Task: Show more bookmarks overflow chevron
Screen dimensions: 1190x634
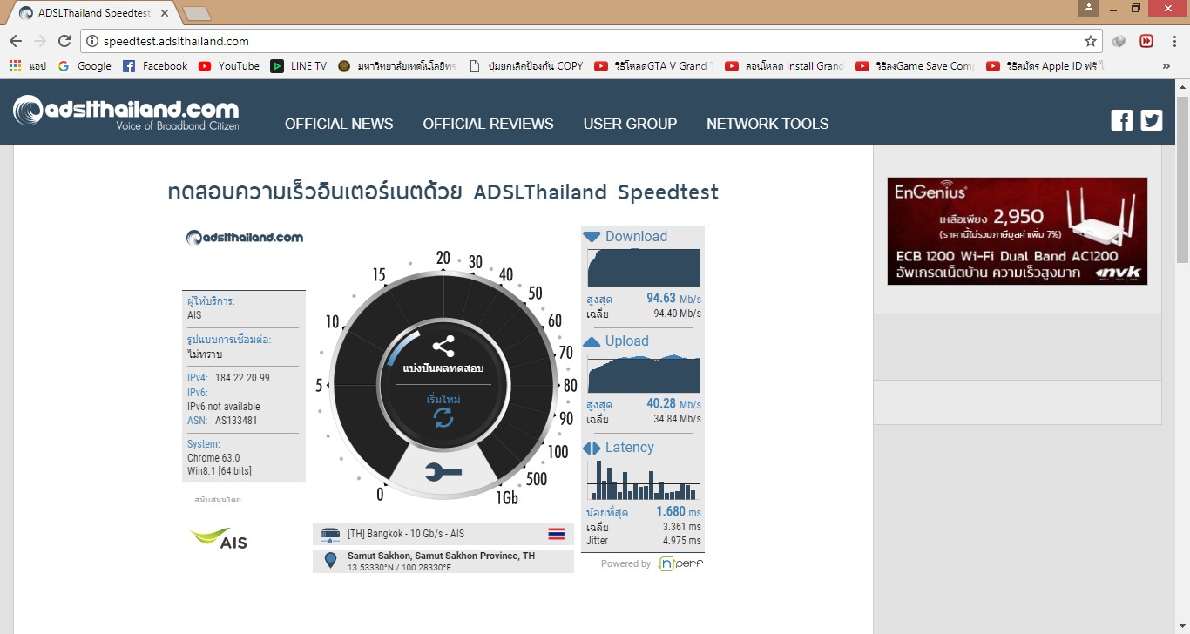Action: (x=1166, y=66)
